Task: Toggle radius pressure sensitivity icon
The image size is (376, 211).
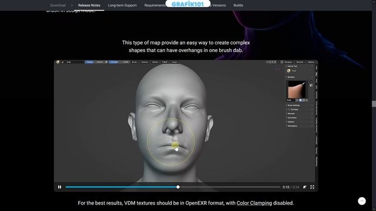Action: 106,62
